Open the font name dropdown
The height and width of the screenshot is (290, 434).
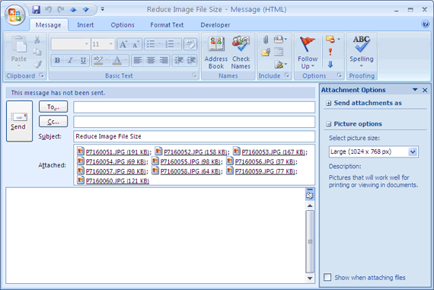click(86, 44)
